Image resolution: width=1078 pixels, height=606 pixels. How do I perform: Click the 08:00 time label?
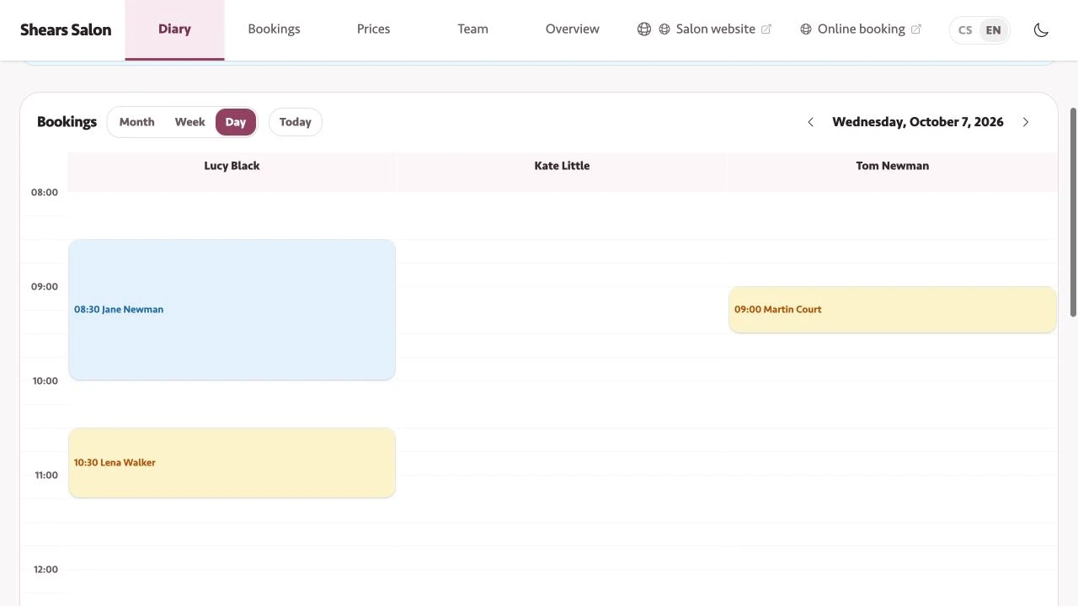point(45,193)
